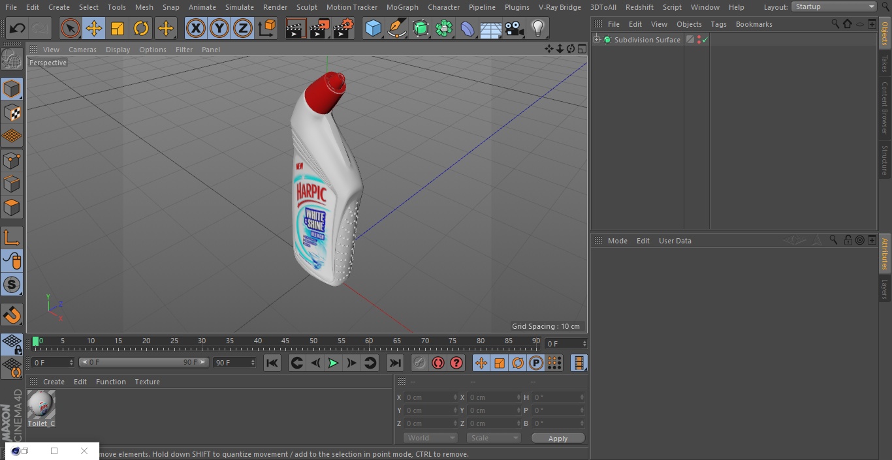The image size is (892, 460).
Task: Click Attribute Manager lock icon
Action: 848,240
